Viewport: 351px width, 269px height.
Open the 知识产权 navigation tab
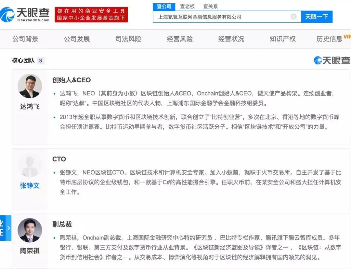coord(283,39)
